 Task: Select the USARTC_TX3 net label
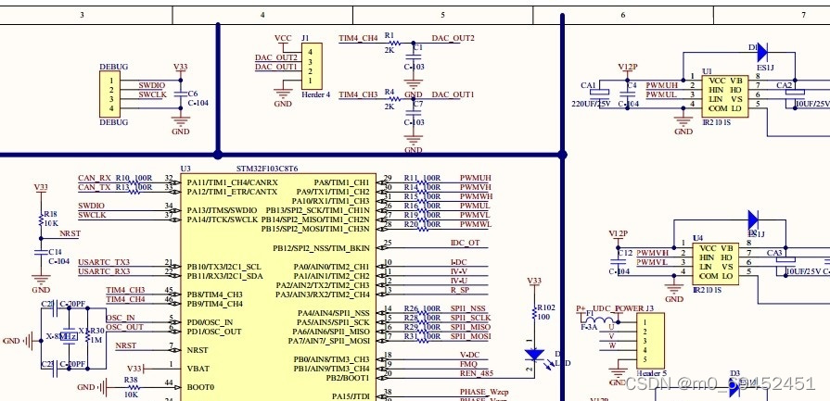pyautogui.click(x=104, y=262)
